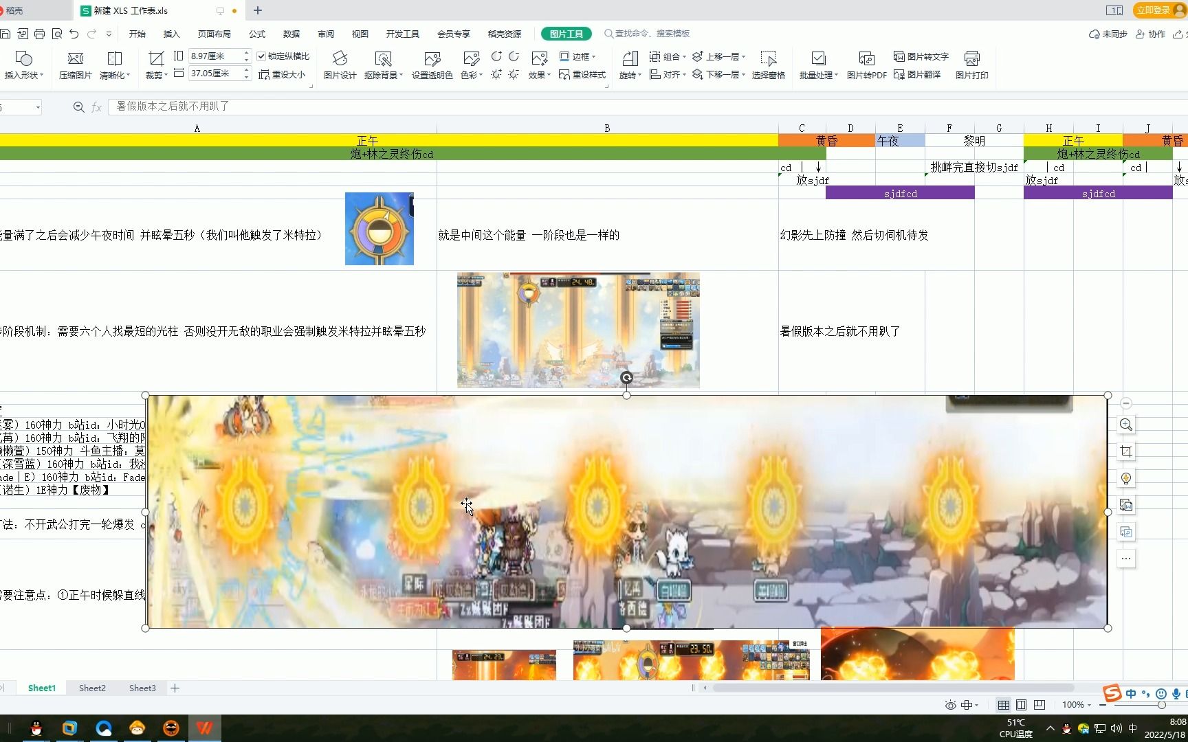Switch to Sheet2 tab

click(x=92, y=688)
